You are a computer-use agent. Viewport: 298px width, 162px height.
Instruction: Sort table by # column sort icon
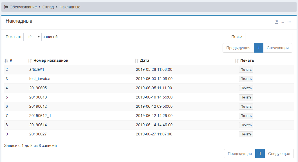pos(6,61)
